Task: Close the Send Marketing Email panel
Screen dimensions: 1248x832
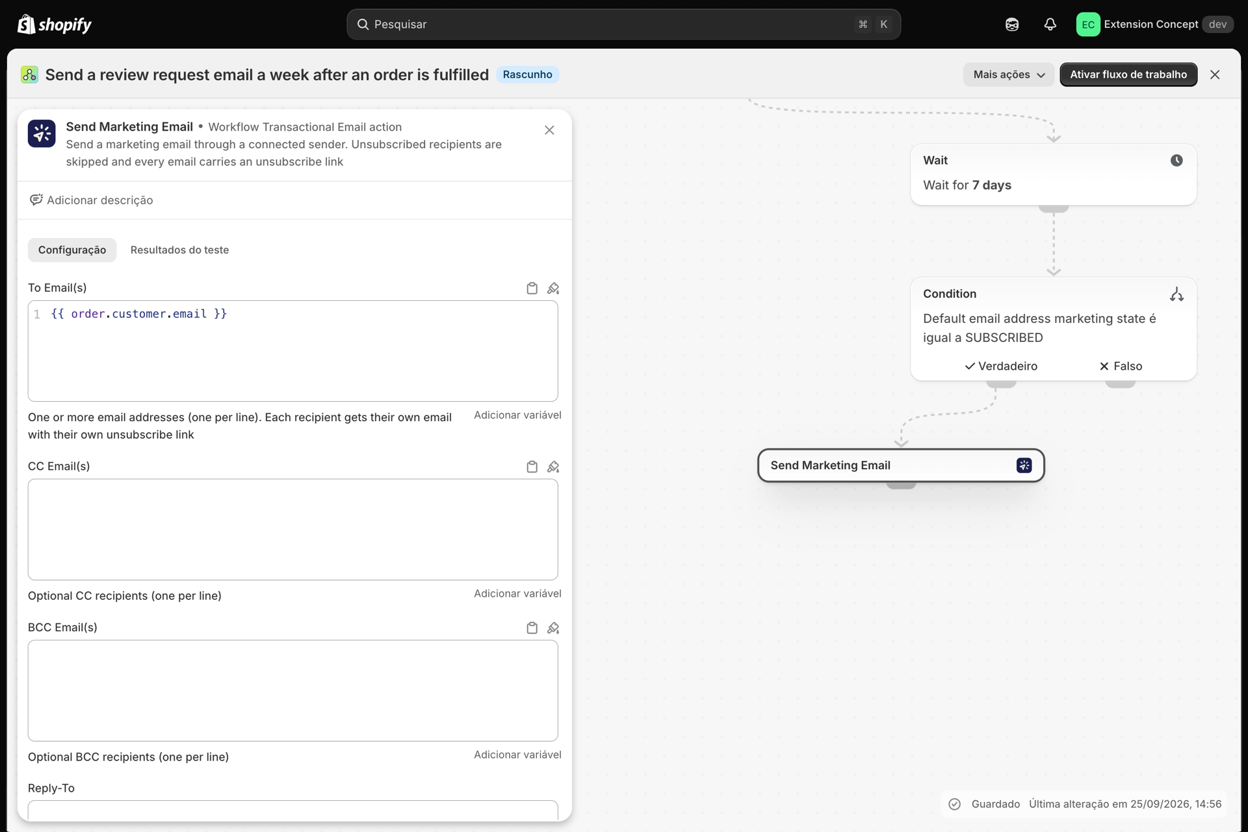Action: pyautogui.click(x=549, y=130)
